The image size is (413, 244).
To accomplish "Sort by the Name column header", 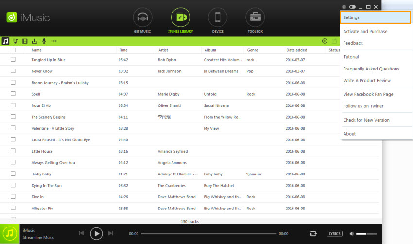I will tap(36, 50).
